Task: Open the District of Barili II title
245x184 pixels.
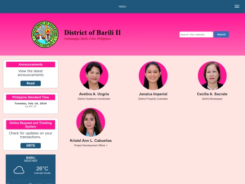Action: tap(93, 33)
